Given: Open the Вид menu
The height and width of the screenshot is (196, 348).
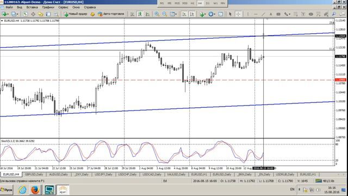Looking at the screenshot, I should (x=20, y=7).
